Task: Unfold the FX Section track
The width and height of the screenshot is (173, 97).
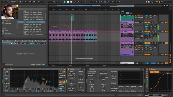Action: click(x=122, y=54)
